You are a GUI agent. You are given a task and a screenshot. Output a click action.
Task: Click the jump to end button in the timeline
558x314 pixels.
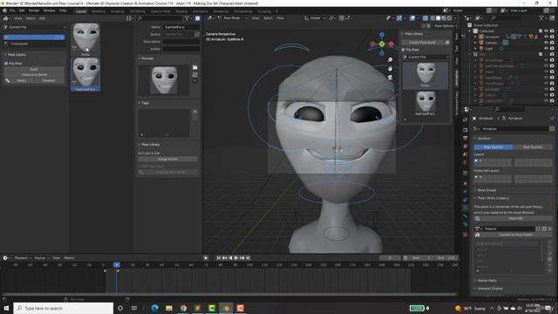click(x=248, y=258)
